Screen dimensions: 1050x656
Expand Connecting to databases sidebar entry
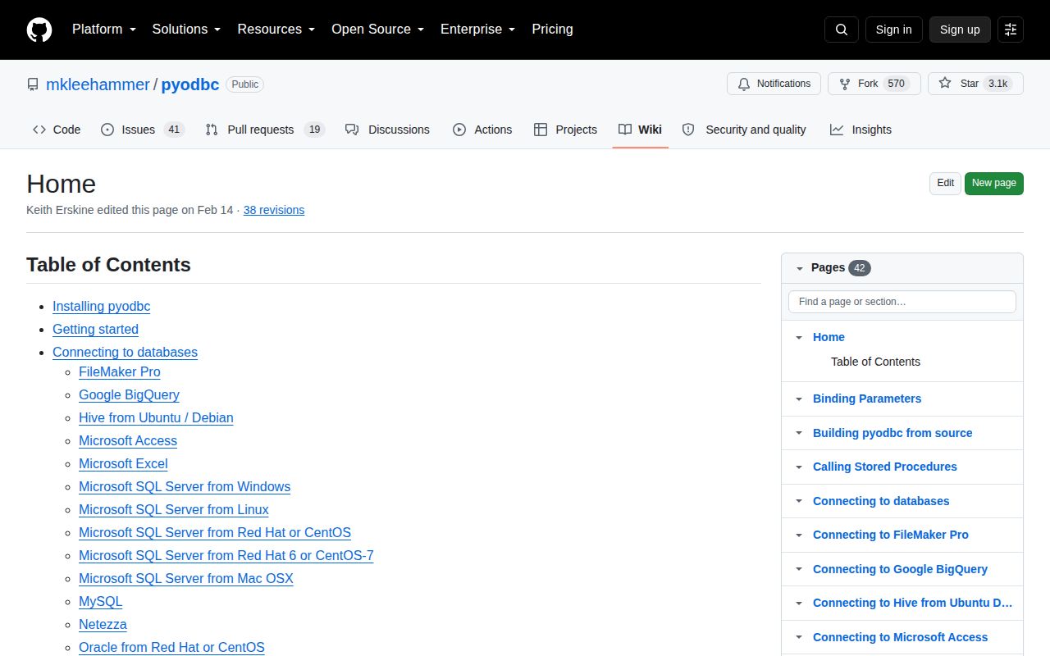(799, 501)
